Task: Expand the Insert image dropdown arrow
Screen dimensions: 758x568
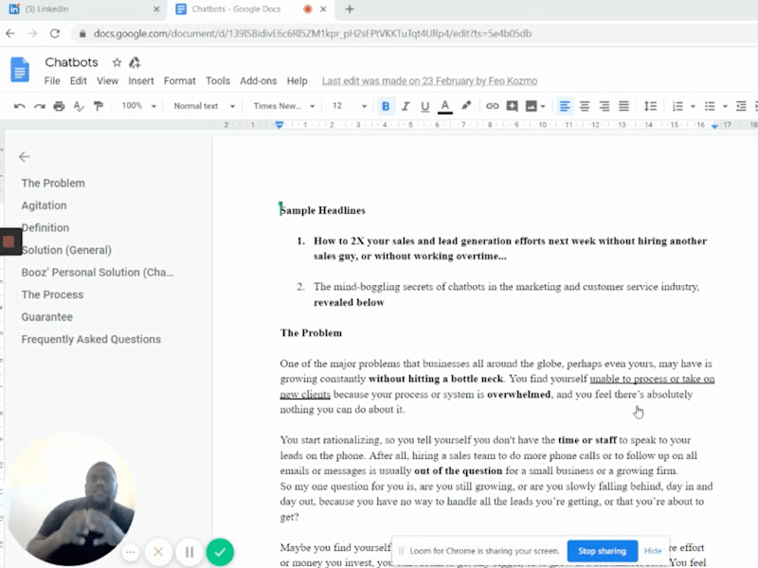Action: (x=543, y=106)
